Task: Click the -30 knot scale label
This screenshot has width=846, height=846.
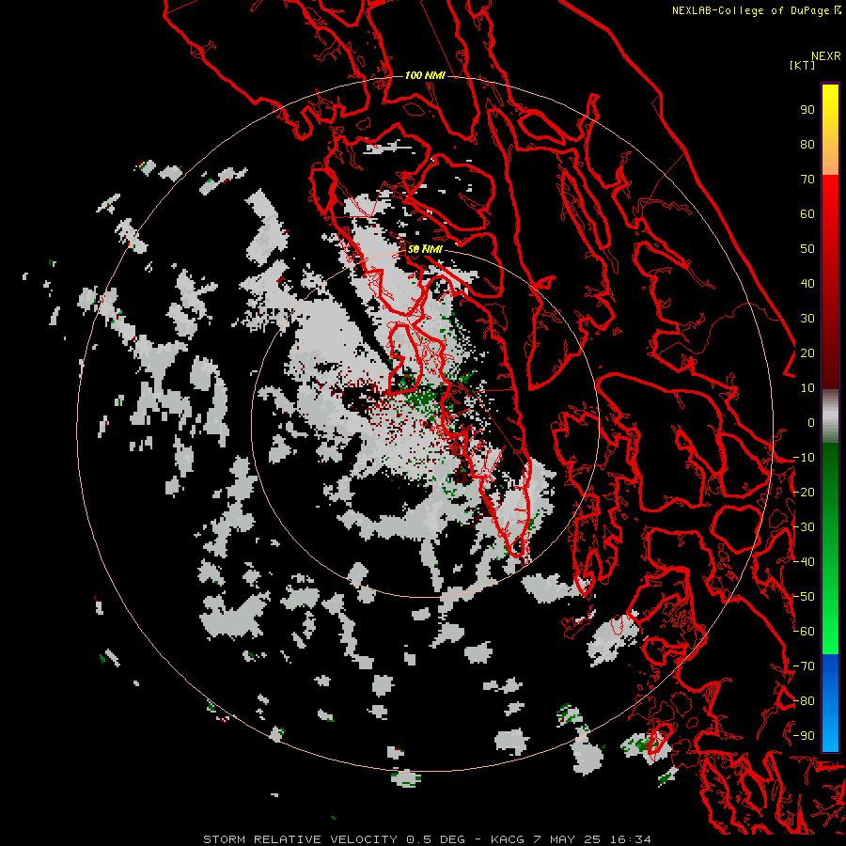Action: tap(804, 527)
